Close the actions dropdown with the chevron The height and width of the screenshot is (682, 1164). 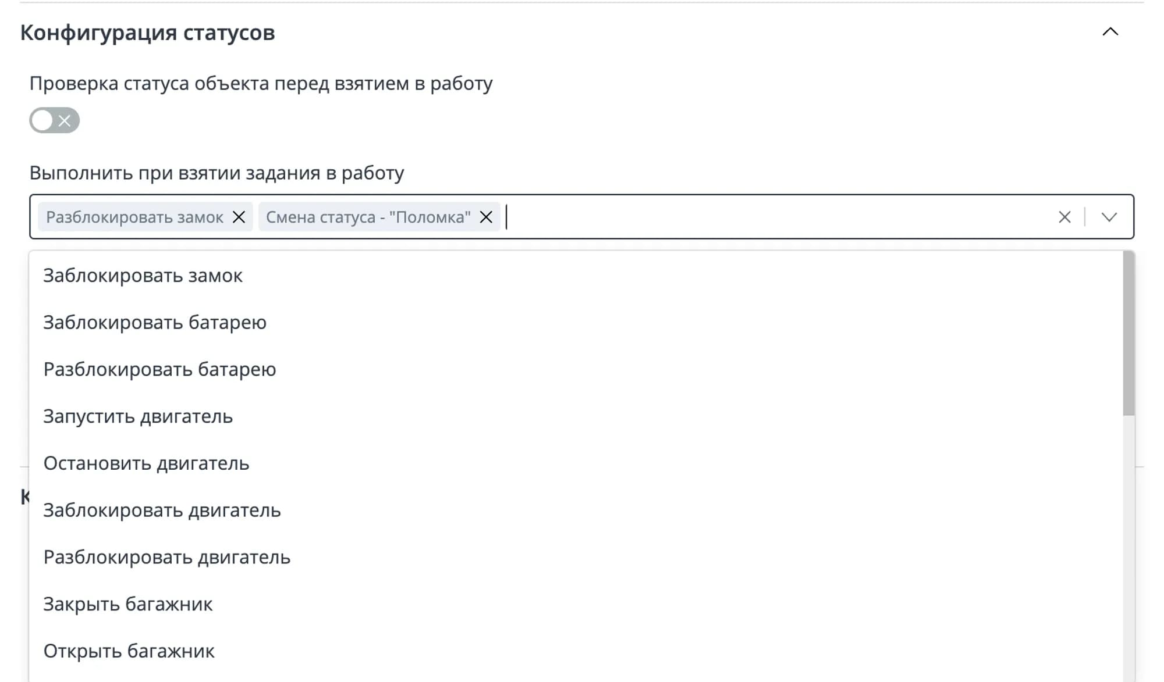coord(1109,217)
